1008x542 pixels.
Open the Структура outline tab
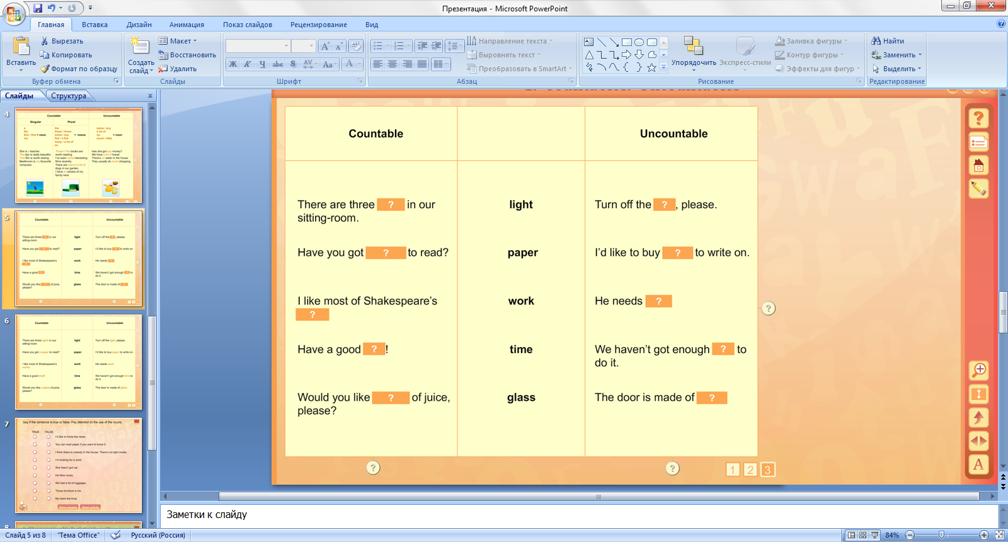tap(69, 96)
